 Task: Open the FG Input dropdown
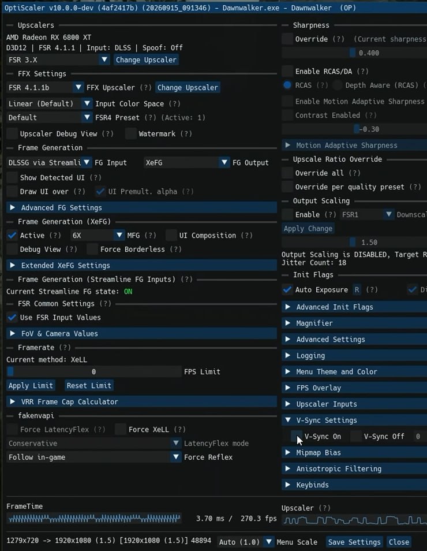pyautogui.click(x=50, y=163)
